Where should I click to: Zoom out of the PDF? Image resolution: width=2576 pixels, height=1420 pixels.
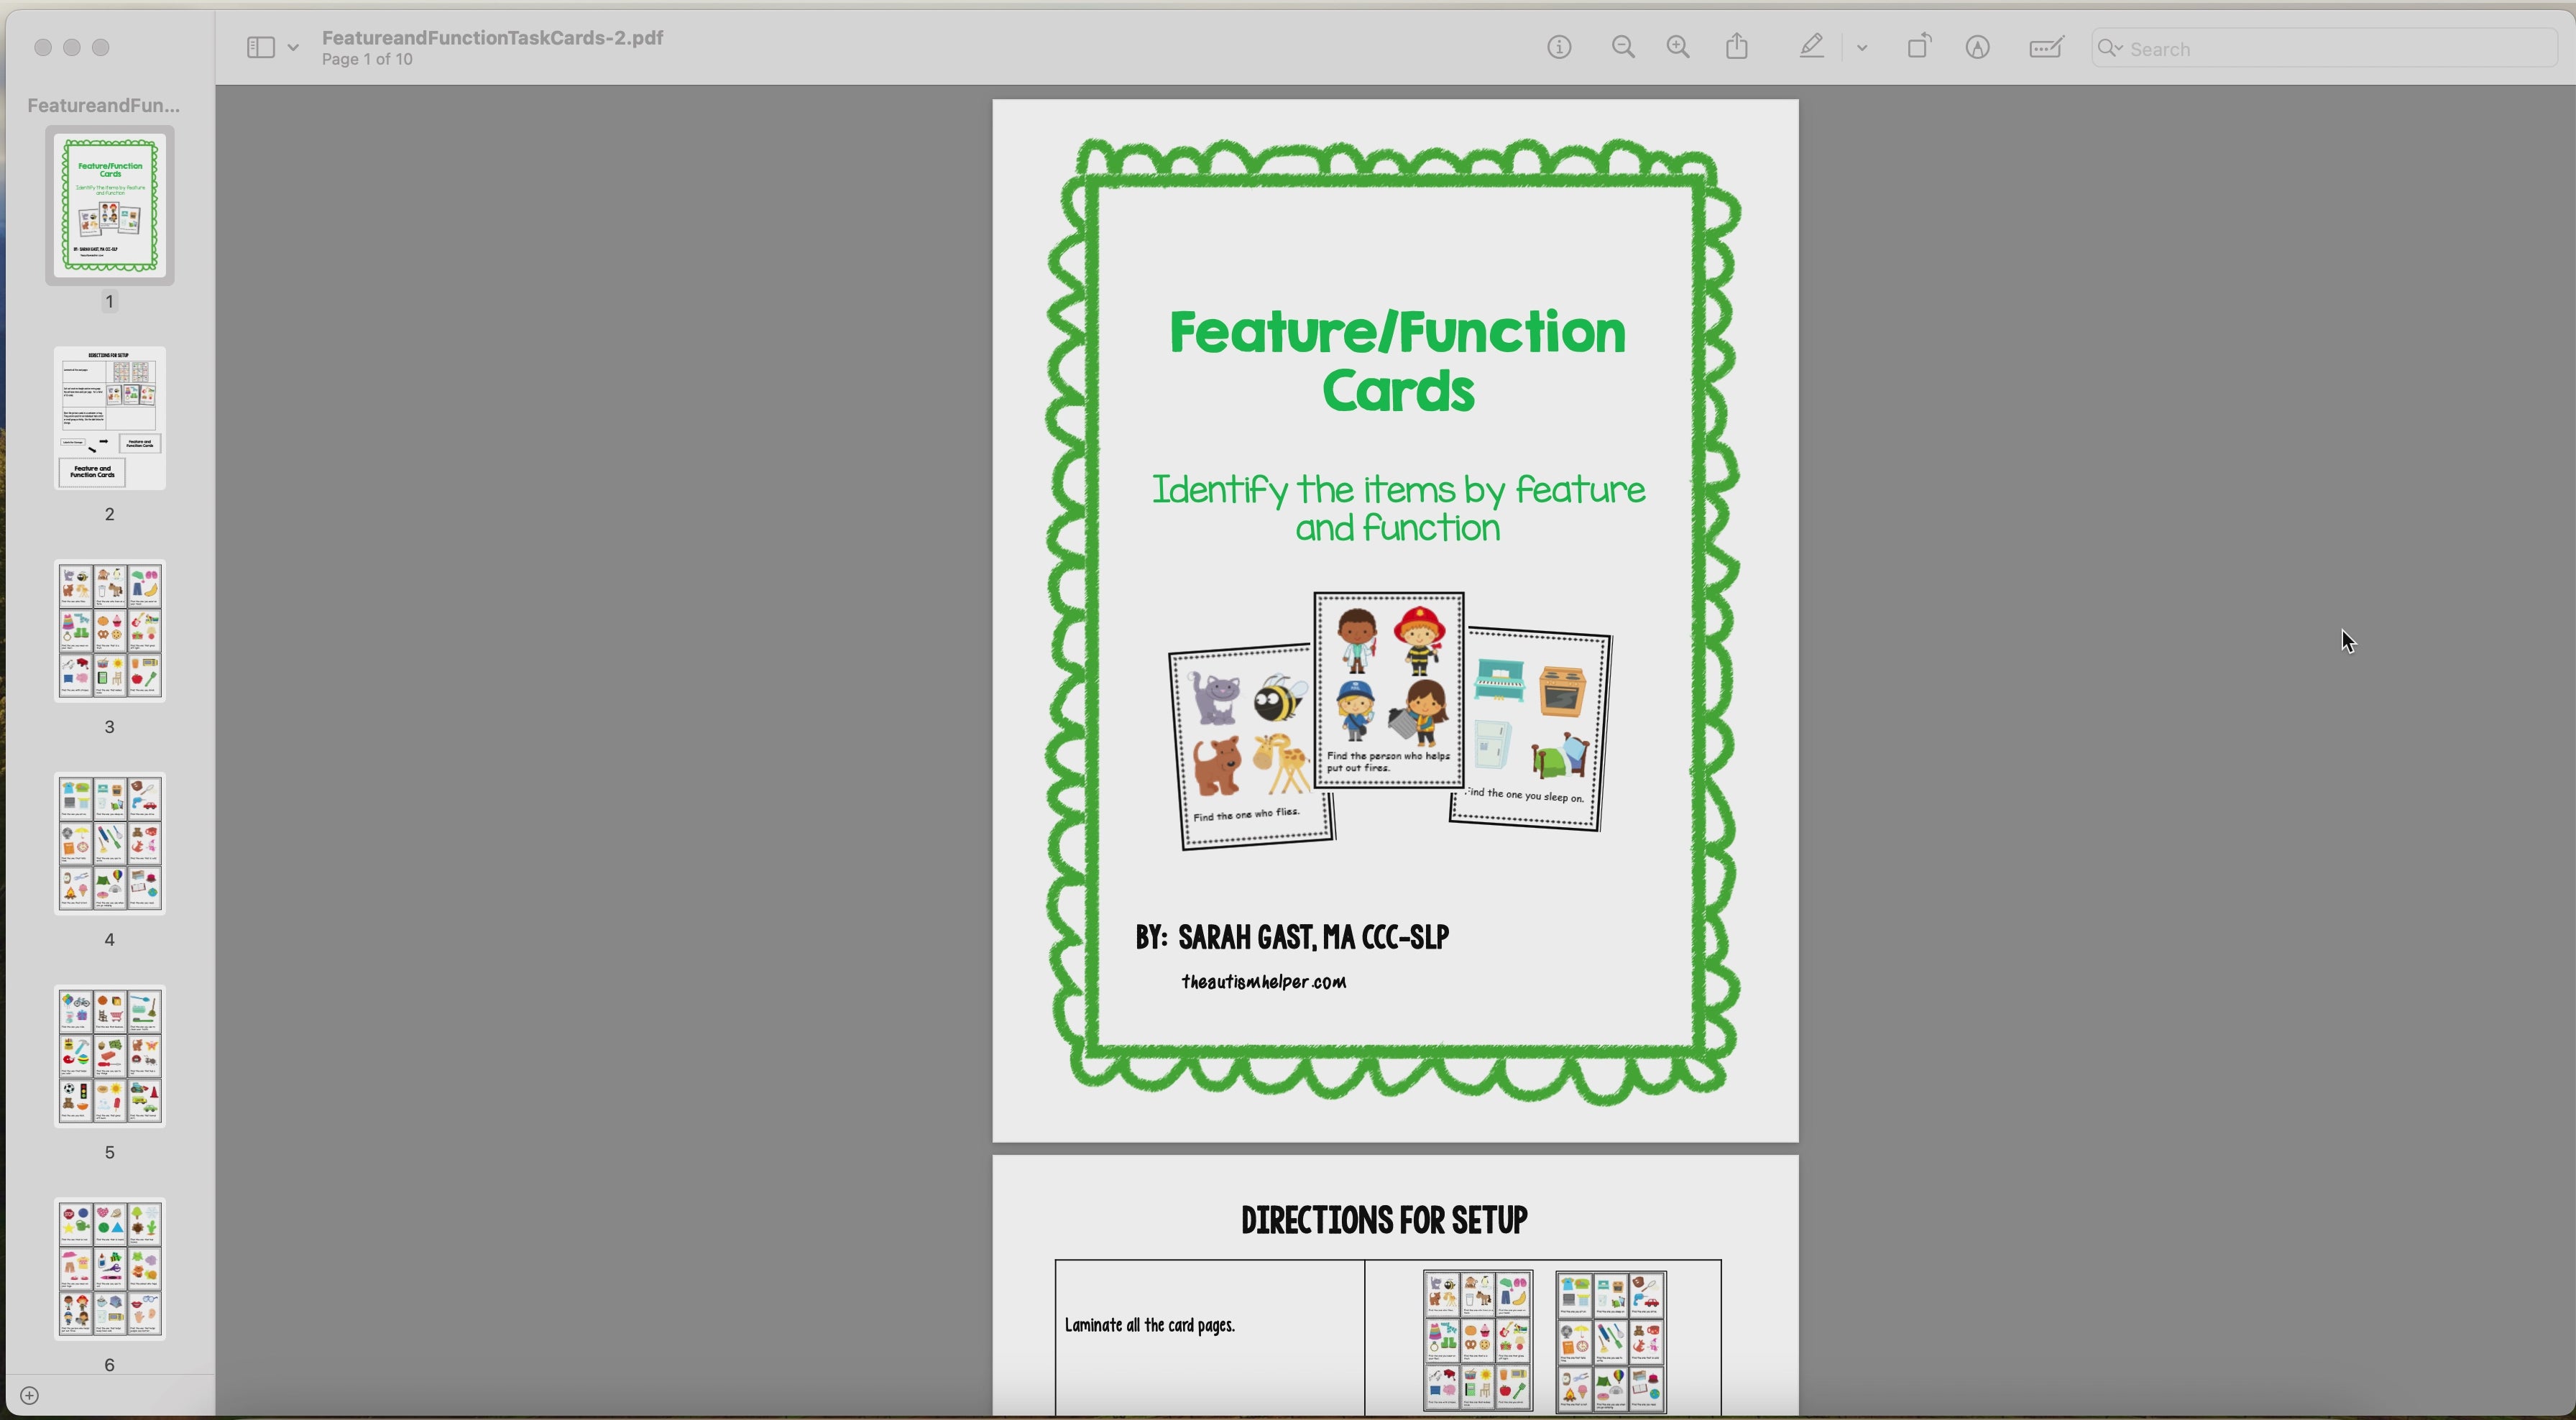pyautogui.click(x=1623, y=46)
